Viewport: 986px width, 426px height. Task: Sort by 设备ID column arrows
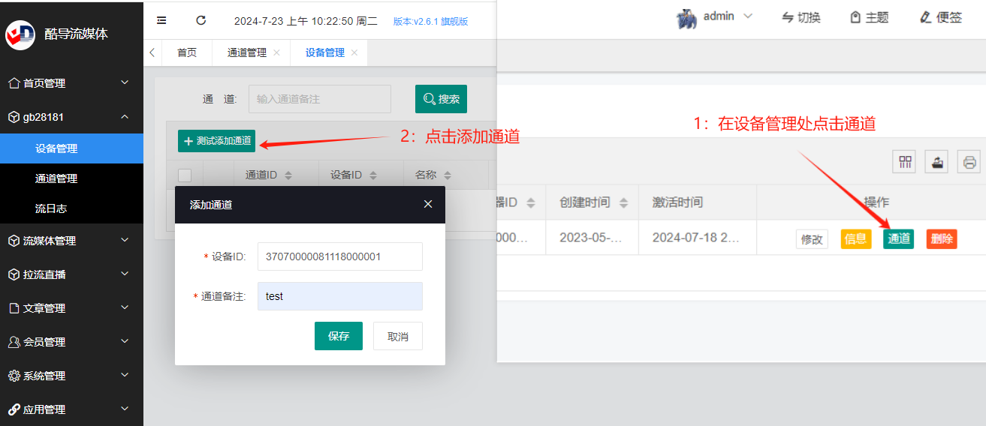pos(372,175)
